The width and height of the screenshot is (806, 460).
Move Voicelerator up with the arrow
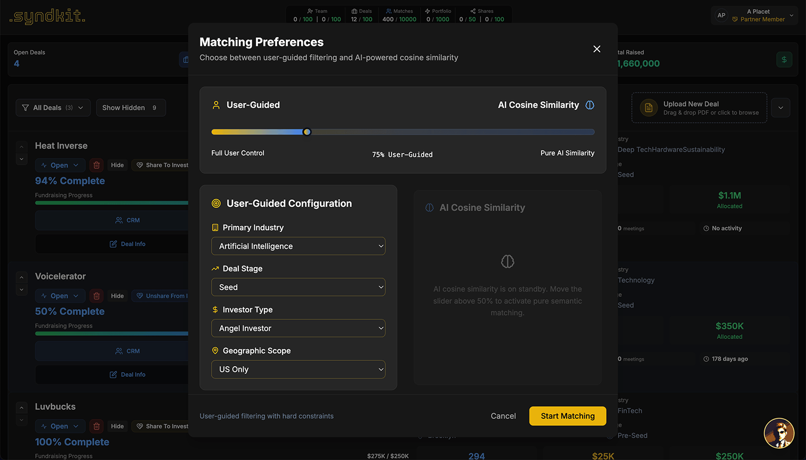pos(21,277)
